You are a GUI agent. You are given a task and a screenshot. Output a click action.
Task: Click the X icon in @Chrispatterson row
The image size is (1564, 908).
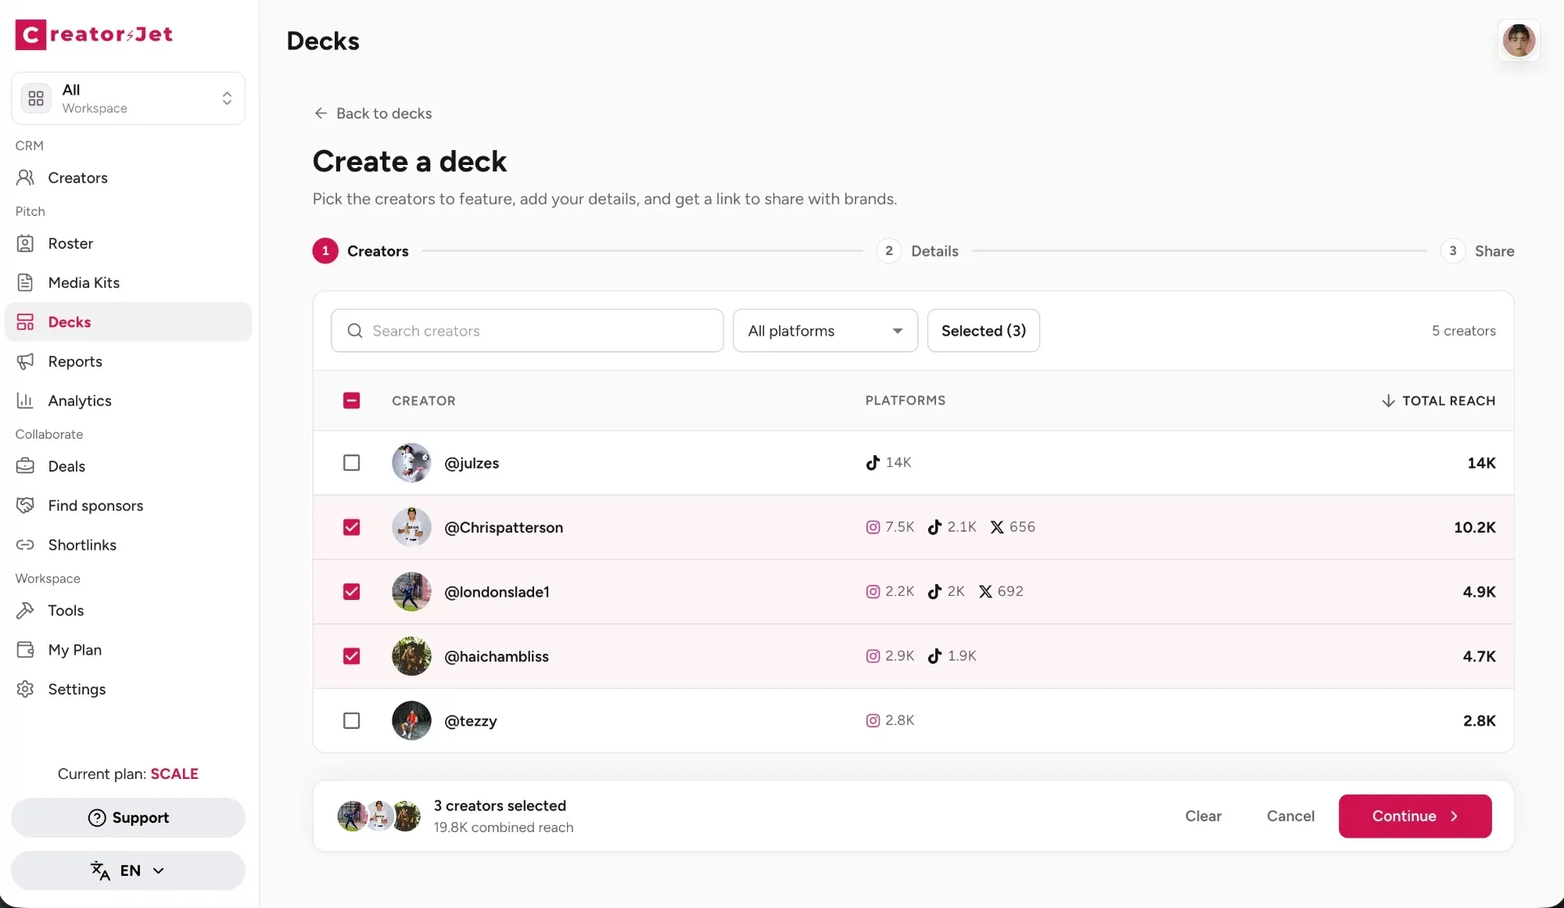coord(997,527)
